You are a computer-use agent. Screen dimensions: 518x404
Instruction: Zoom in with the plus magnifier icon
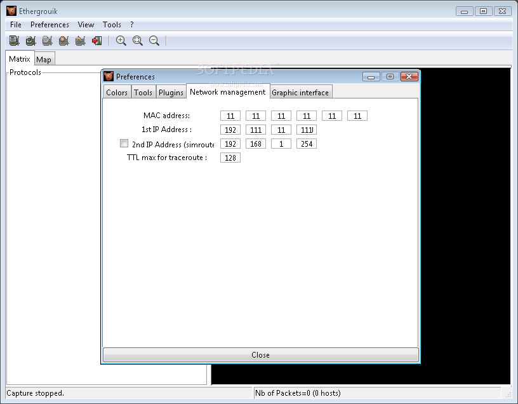[x=121, y=41]
